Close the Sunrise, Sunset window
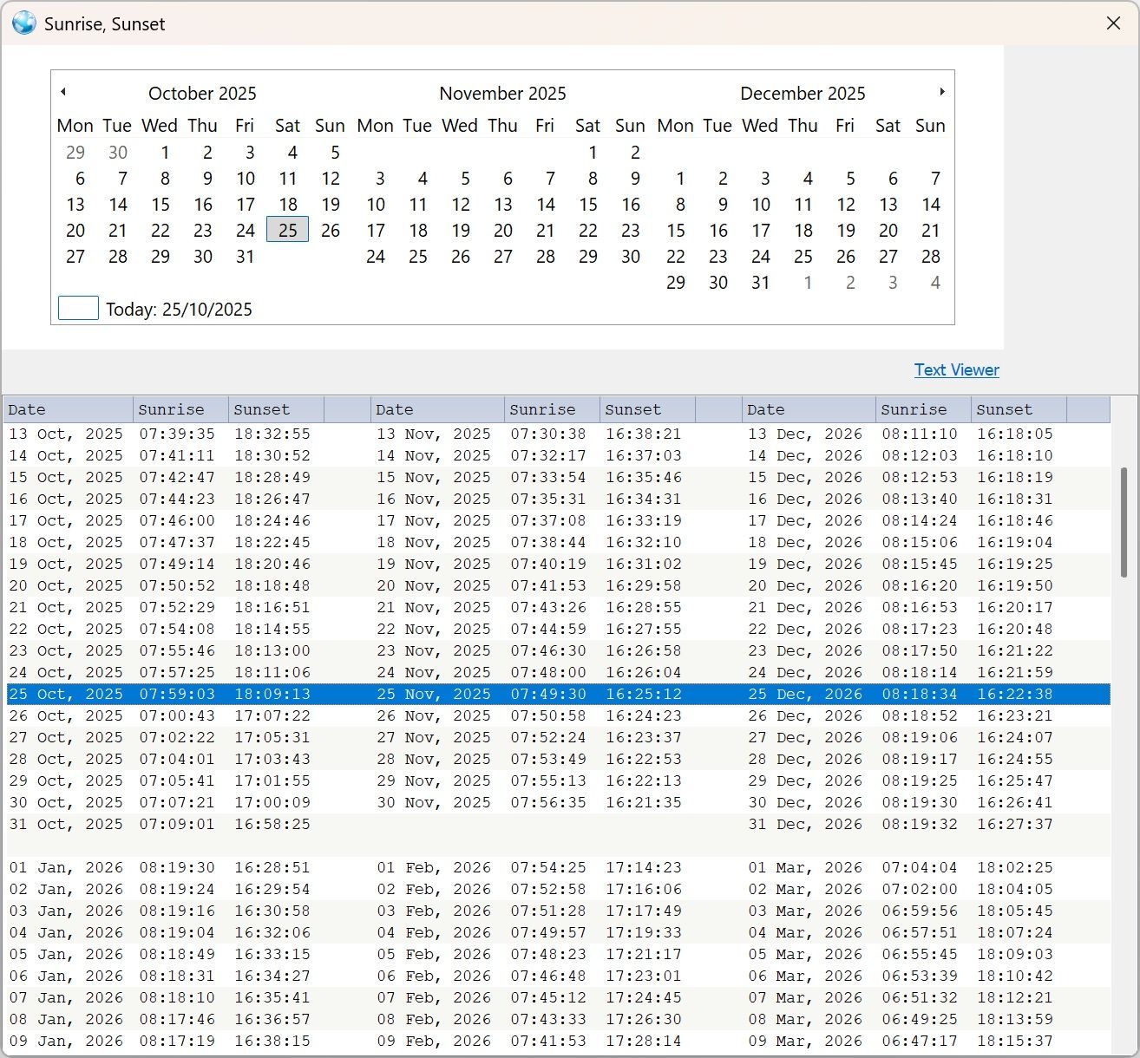 click(1113, 23)
